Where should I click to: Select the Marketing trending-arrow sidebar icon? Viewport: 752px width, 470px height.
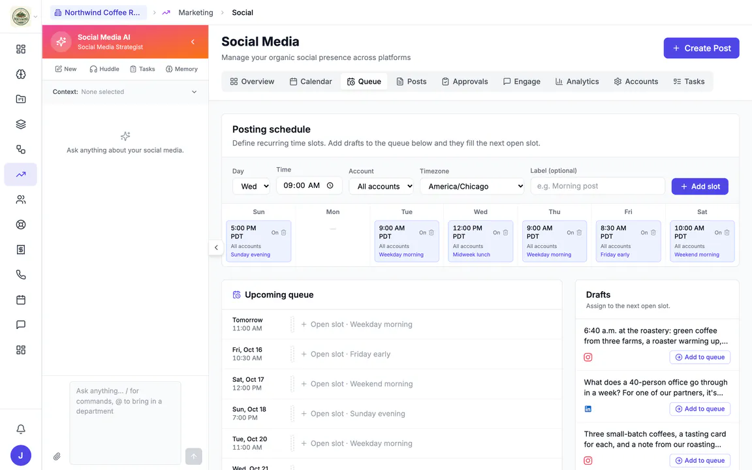(x=21, y=174)
